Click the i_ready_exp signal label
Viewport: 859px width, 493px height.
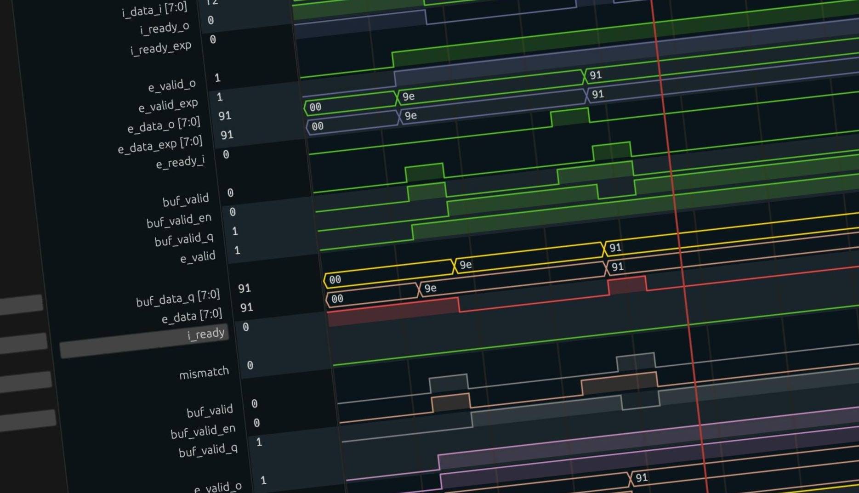coord(160,48)
